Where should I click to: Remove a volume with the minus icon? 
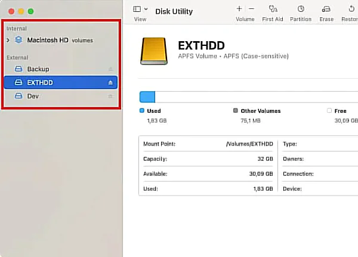click(x=251, y=9)
